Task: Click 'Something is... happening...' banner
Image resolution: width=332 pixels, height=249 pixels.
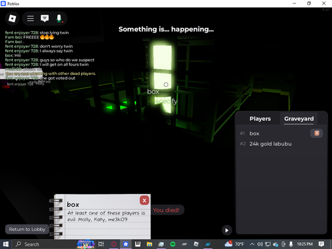Action: pyautogui.click(x=166, y=29)
